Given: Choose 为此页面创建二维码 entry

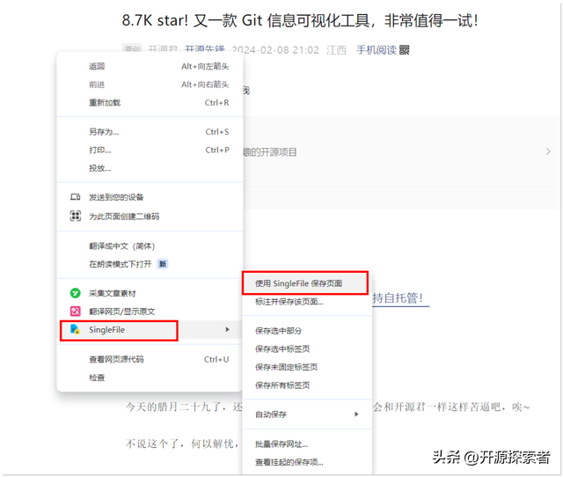Looking at the screenshot, I should pos(150,216).
